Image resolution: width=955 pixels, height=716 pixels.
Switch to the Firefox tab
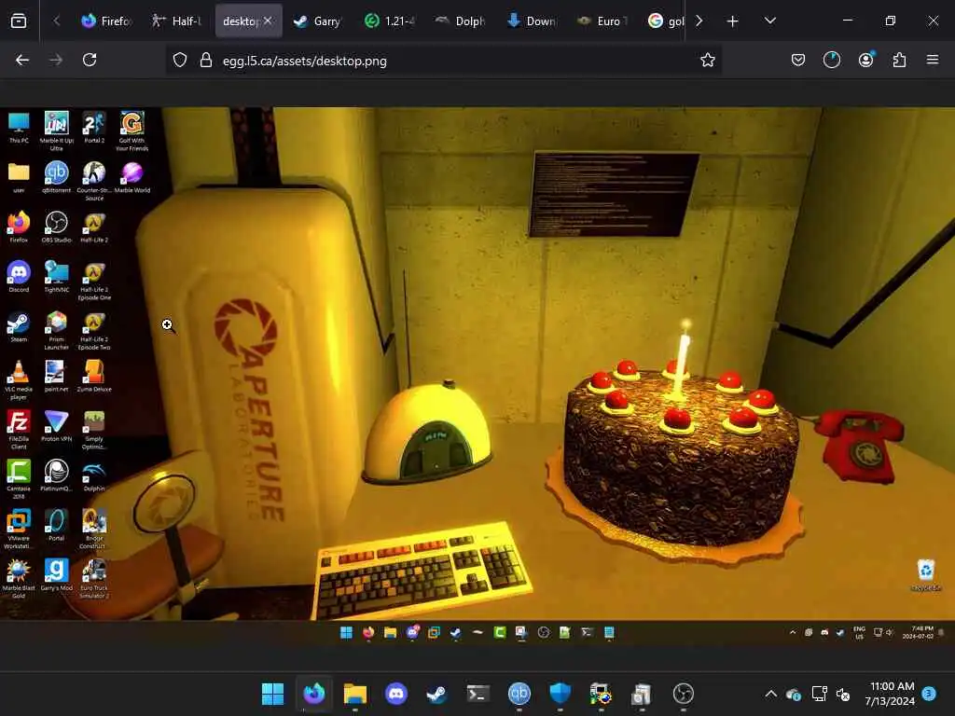click(x=106, y=21)
